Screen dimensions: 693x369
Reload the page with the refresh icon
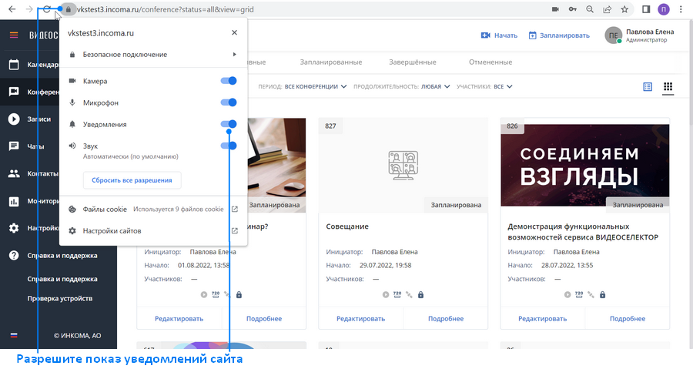pos(46,9)
